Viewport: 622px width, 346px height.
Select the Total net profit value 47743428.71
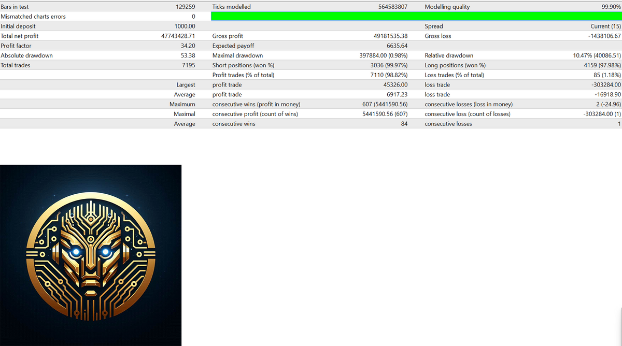178,36
